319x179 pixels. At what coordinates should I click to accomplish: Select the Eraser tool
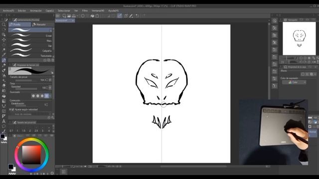pos(3,86)
